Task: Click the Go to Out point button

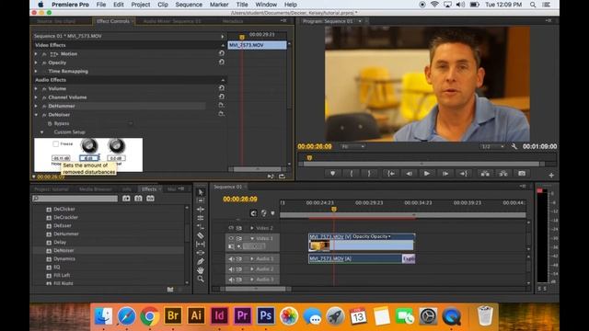Action: (464, 174)
